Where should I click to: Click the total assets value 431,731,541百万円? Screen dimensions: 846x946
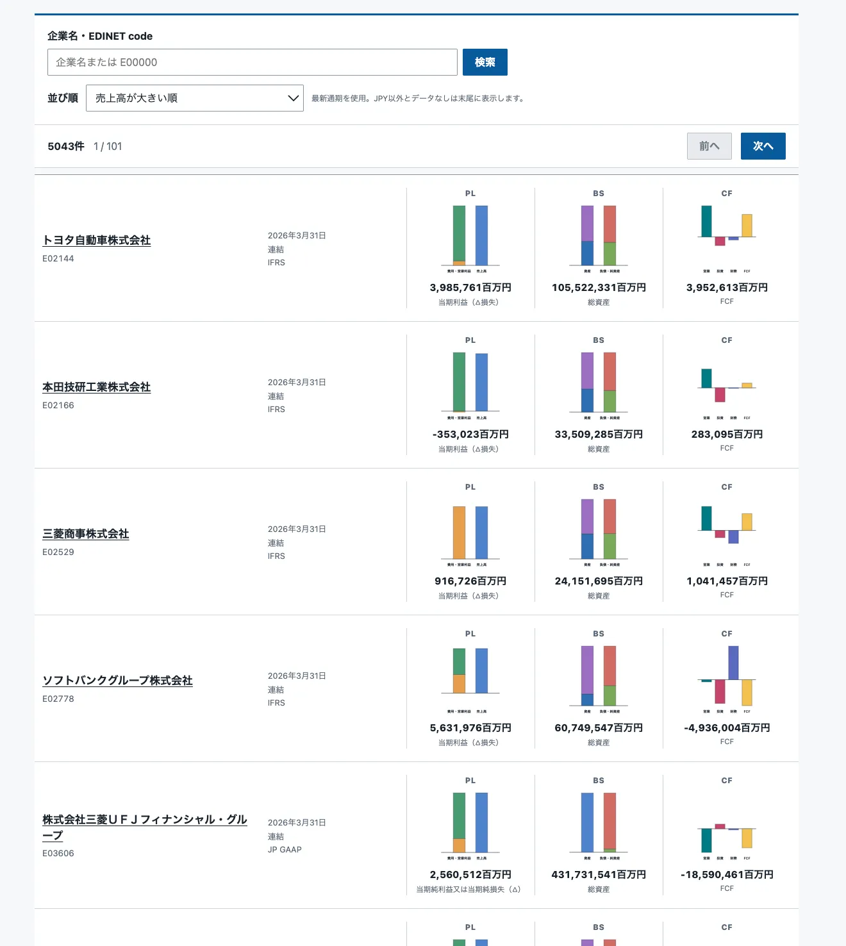[599, 875]
